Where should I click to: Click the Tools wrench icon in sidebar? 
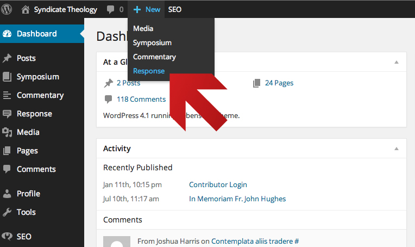pyautogui.click(x=7, y=212)
